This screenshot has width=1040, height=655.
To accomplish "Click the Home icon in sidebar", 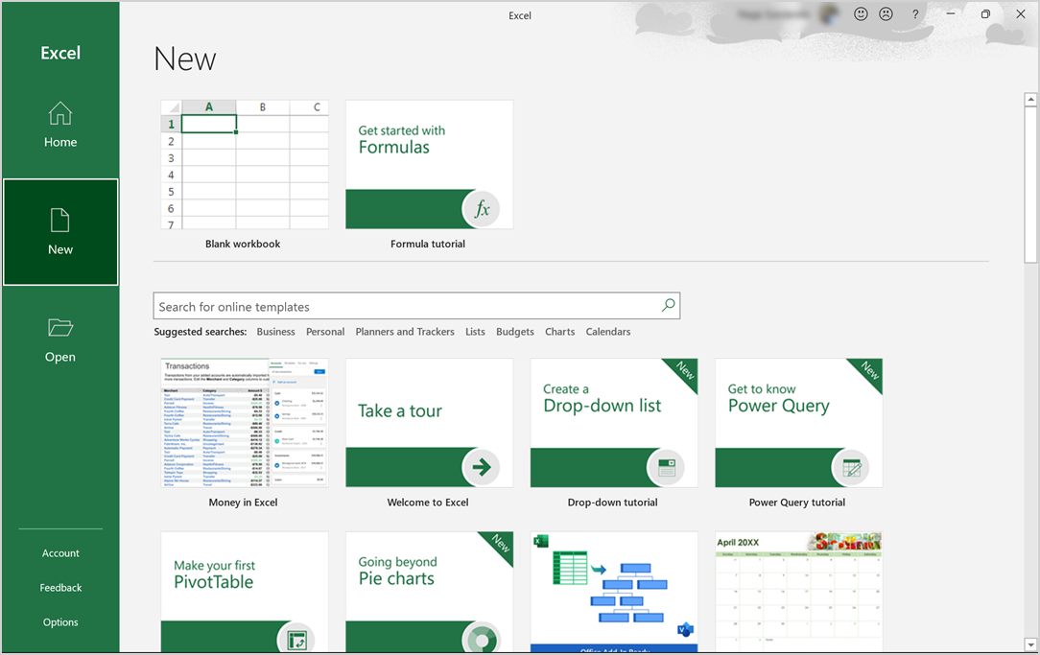I will (x=59, y=114).
